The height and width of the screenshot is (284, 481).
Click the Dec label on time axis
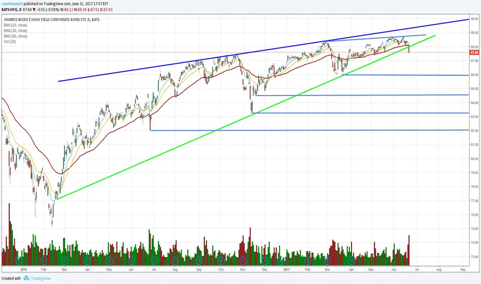point(265,270)
